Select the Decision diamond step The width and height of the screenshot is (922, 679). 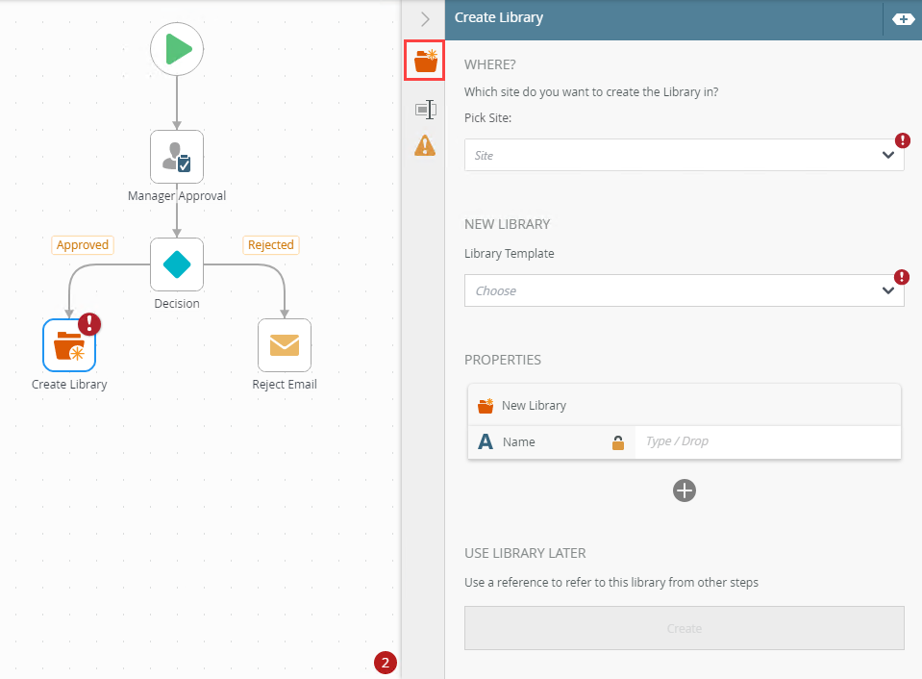177,264
